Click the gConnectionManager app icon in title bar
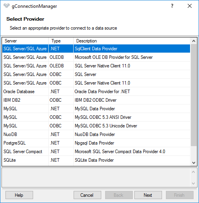 tap(7, 6)
